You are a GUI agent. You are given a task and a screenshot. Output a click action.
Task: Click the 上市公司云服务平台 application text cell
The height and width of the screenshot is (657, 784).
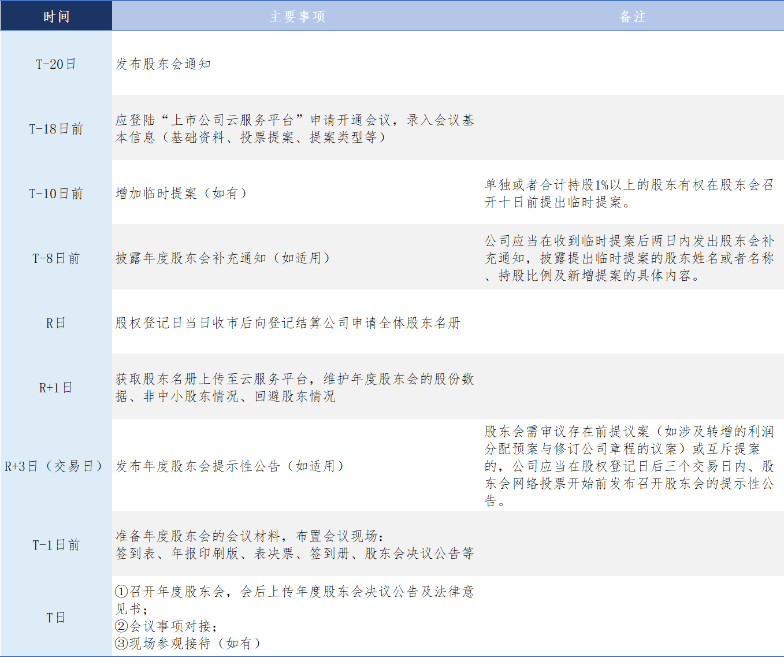[x=295, y=129]
